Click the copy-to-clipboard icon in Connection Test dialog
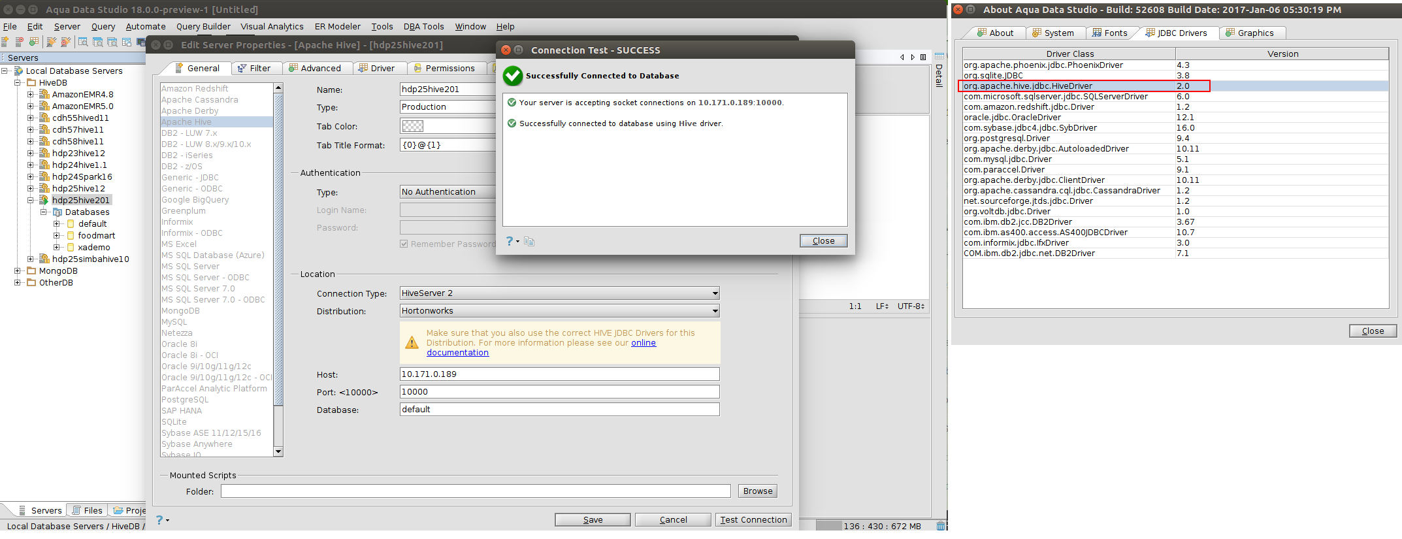Viewport: 1402px width, 539px height. tap(529, 242)
